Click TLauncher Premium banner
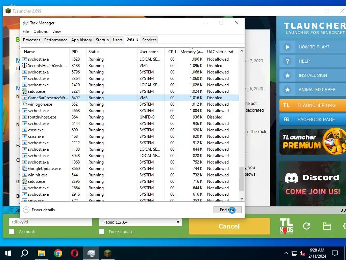 pyautogui.click(x=313, y=142)
